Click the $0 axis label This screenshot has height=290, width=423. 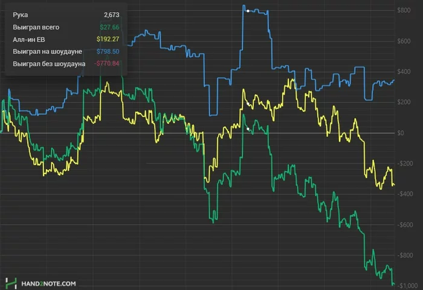pos(401,133)
